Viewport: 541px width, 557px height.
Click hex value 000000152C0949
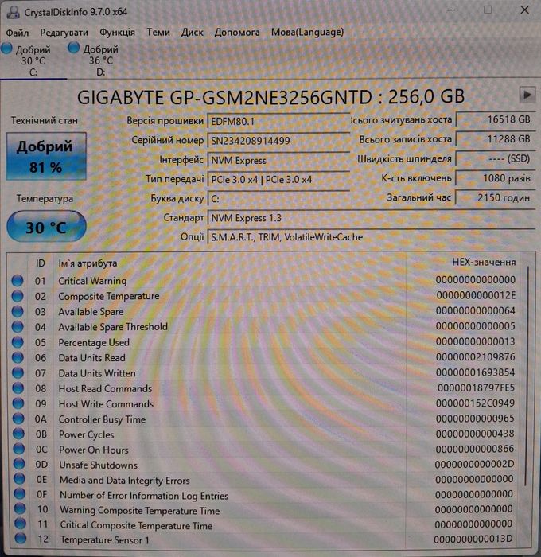tap(475, 403)
